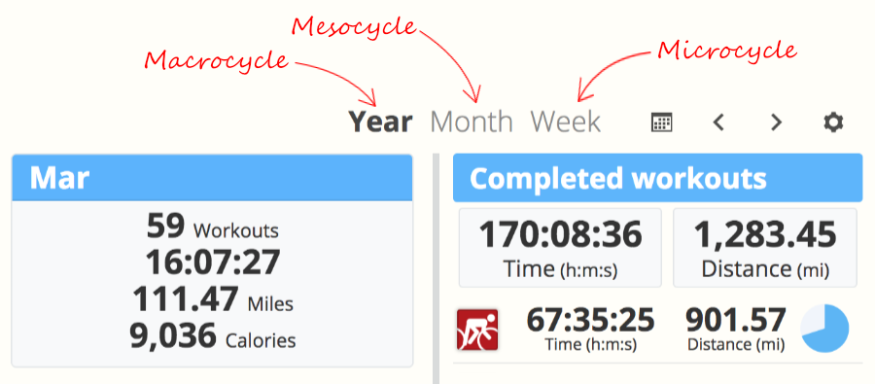Click the 16:07:27 March duration
875x384 pixels.
(213, 262)
